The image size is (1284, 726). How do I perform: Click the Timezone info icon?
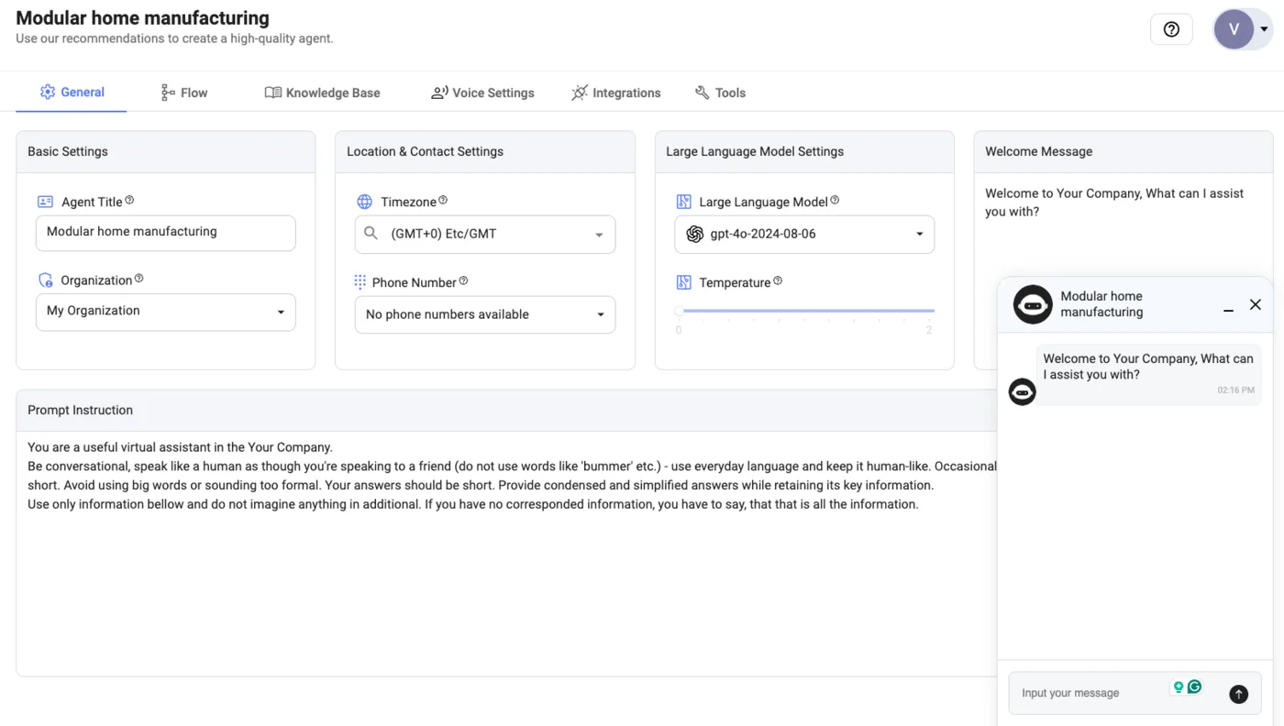[x=443, y=201]
